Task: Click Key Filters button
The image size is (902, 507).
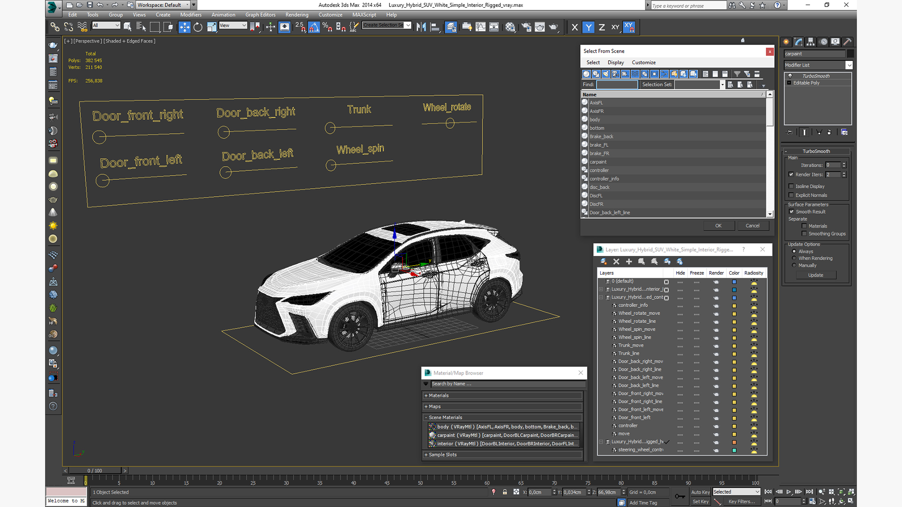Action: point(742,502)
